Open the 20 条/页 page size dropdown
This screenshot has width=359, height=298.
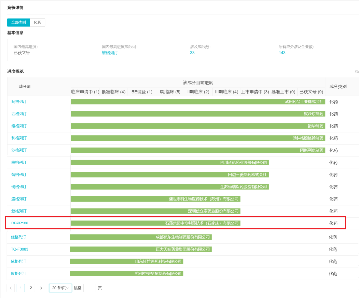pos(60,288)
